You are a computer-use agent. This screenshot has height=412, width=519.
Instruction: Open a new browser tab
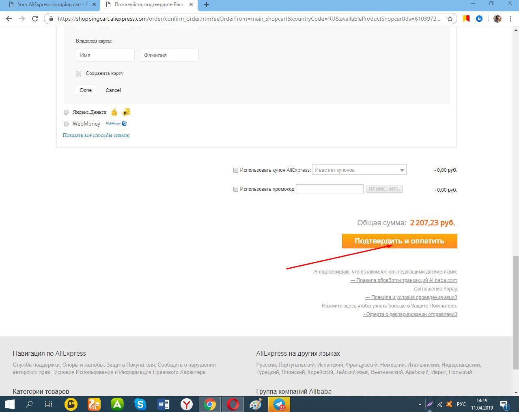point(207,4)
